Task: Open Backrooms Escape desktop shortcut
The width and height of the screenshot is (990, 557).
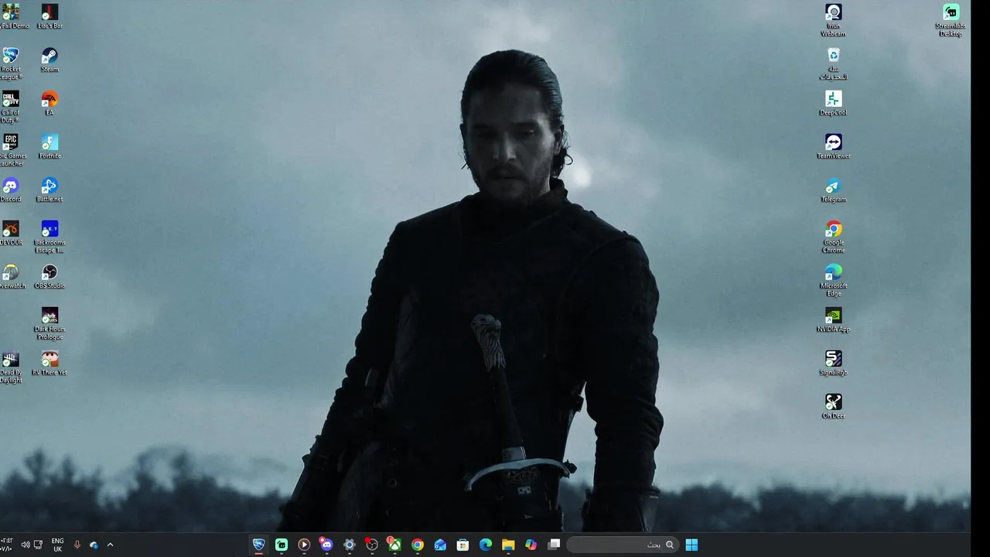Action: click(x=49, y=237)
